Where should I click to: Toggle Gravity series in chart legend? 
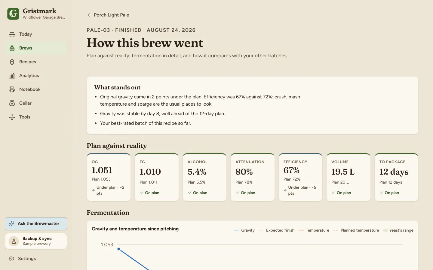(x=244, y=230)
